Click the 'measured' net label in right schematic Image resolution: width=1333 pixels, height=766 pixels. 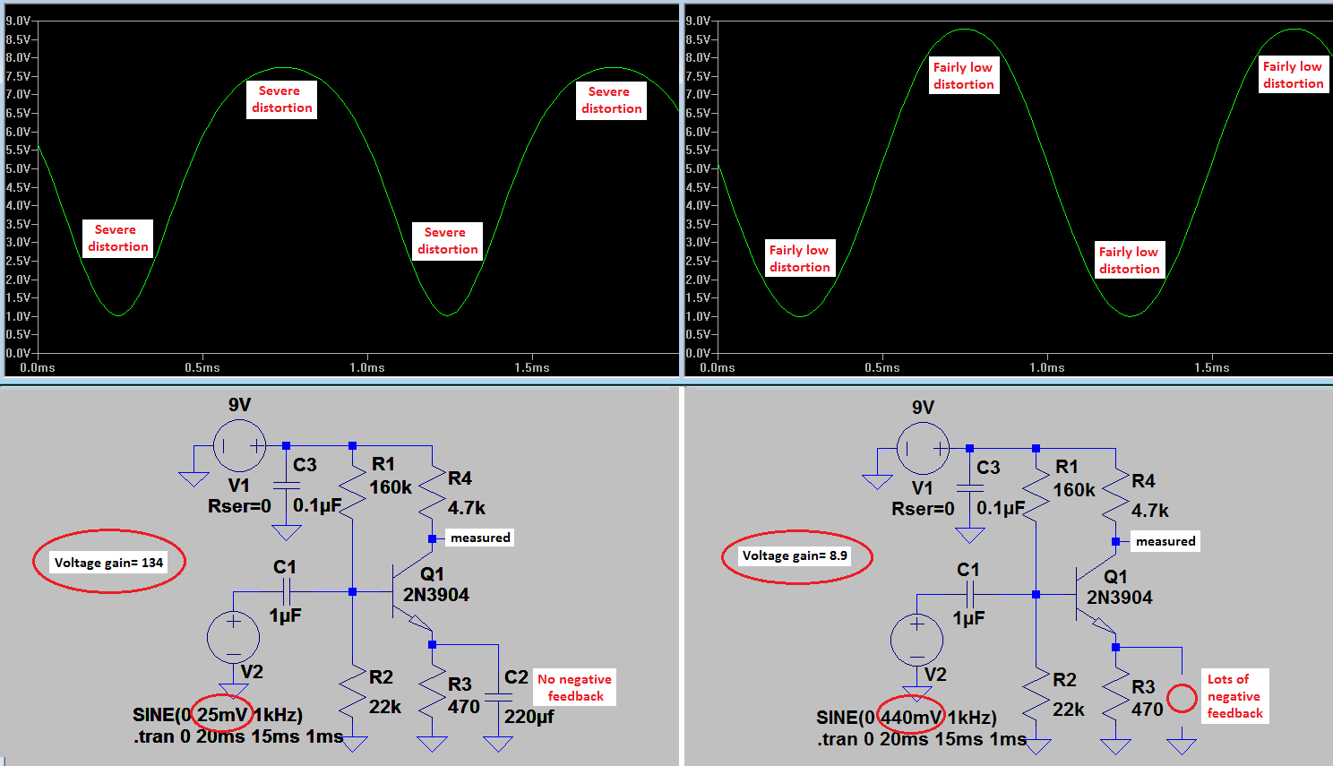click(x=1165, y=541)
